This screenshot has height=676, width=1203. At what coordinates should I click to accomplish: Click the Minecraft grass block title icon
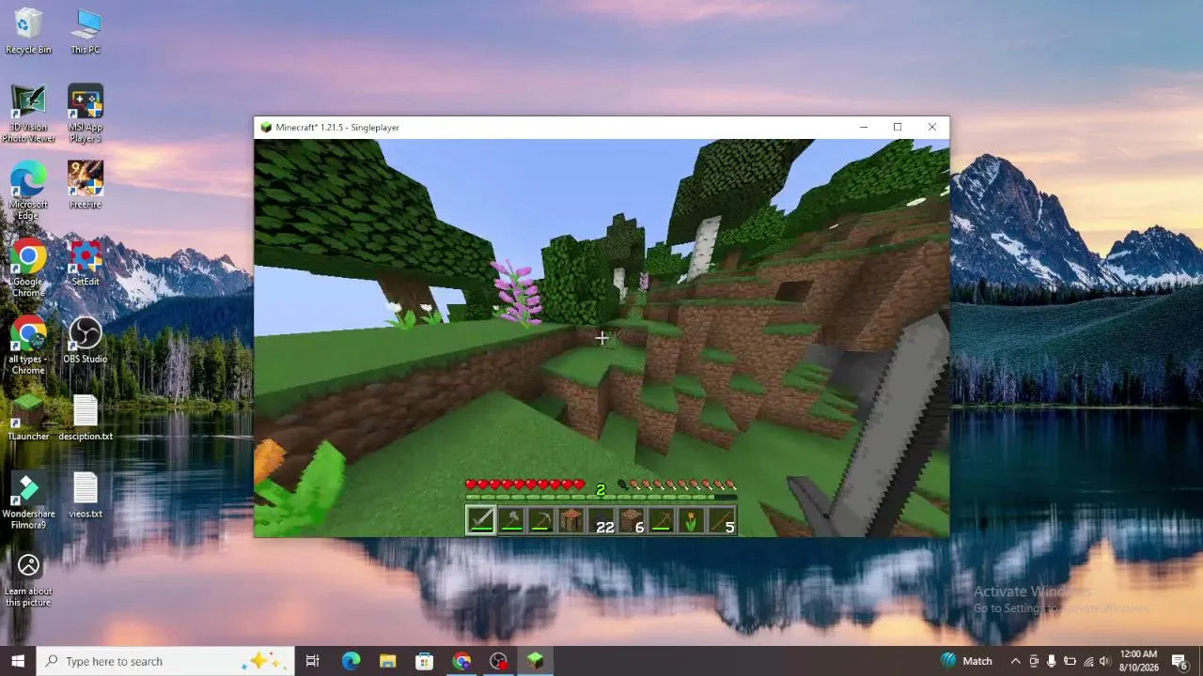point(266,127)
